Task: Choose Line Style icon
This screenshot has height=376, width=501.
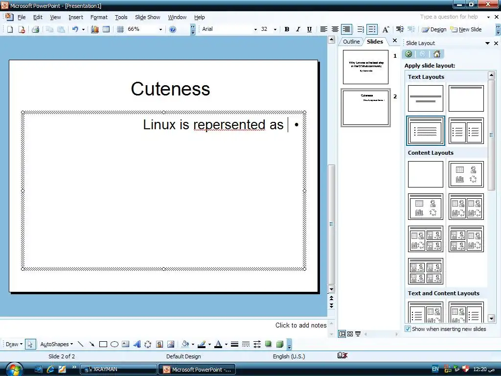Action: pos(234,344)
